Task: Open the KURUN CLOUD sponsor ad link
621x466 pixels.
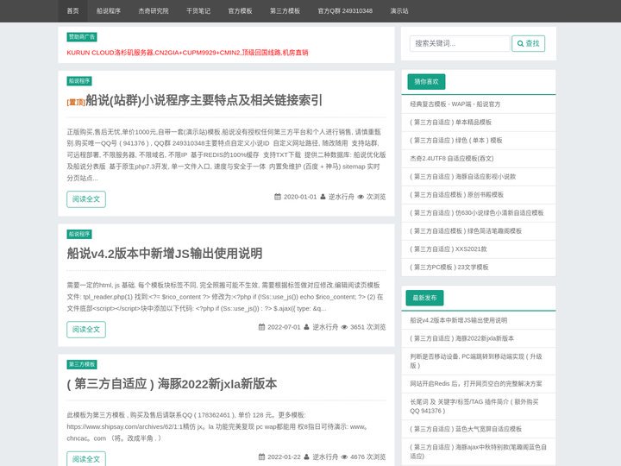Action: tap(187, 53)
